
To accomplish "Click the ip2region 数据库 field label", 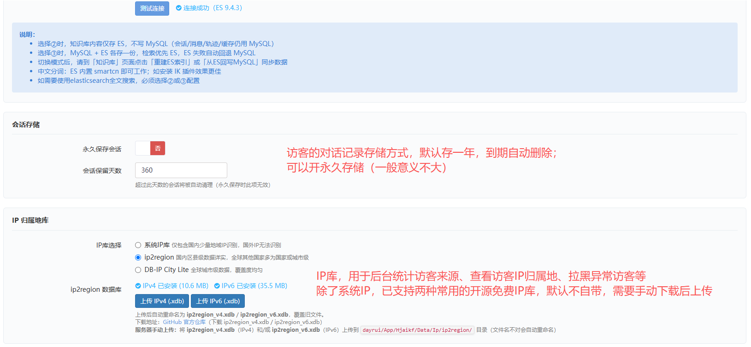I will (96, 289).
